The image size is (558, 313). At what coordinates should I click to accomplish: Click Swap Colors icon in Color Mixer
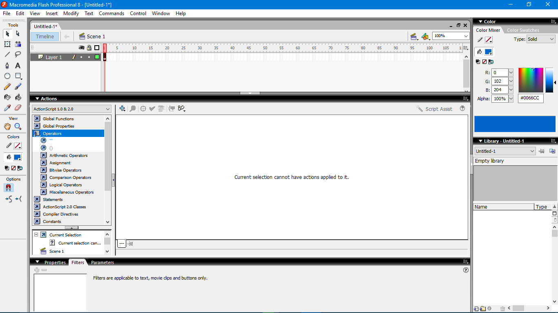(491, 62)
